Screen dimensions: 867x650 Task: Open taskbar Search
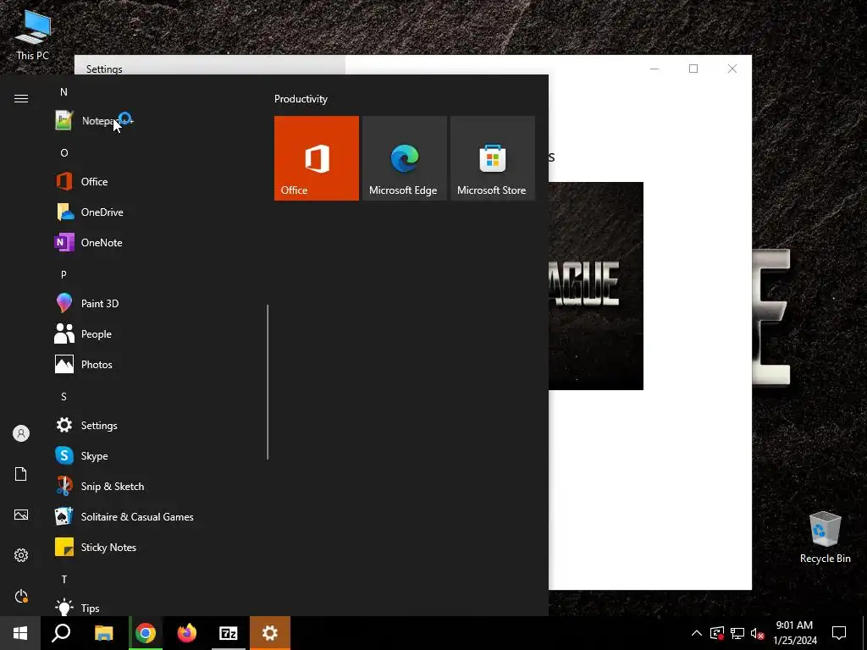61,633
